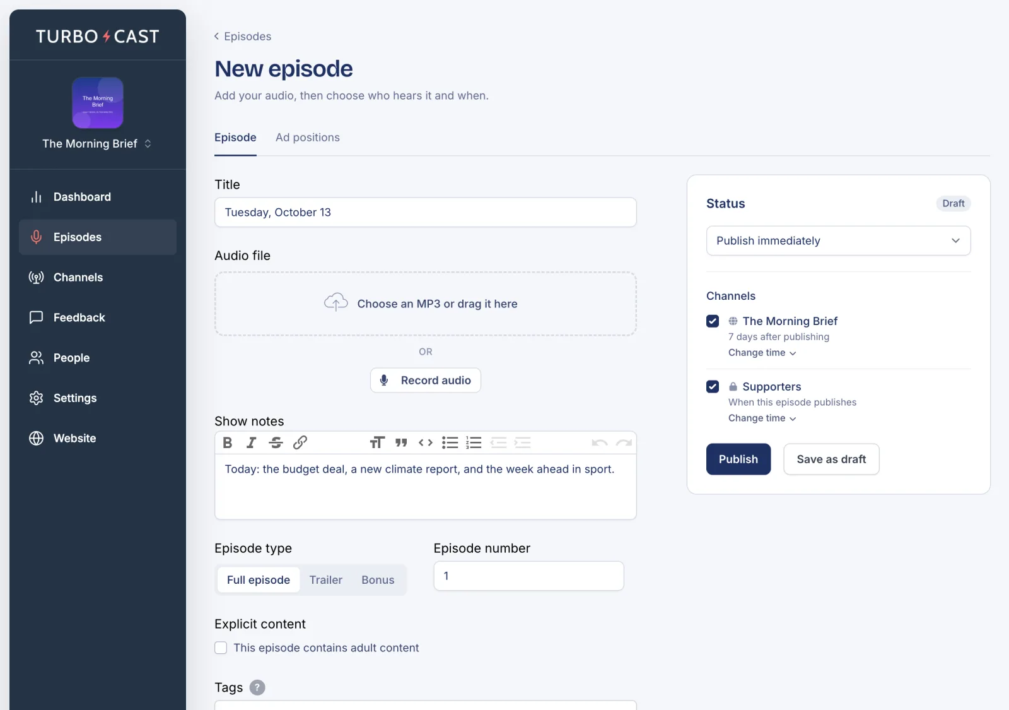Click the Episode number field
The height and width of the screenshot is (710, 1009).
pyautogui.click(x=528, y=576)
